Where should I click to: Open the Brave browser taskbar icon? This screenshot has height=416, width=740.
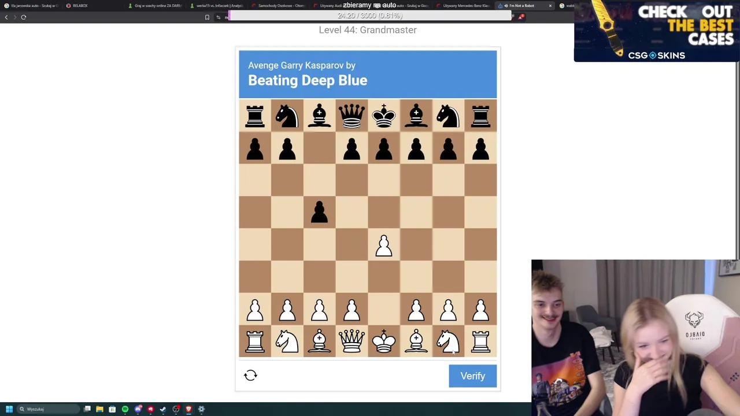[x=188, y=409]
